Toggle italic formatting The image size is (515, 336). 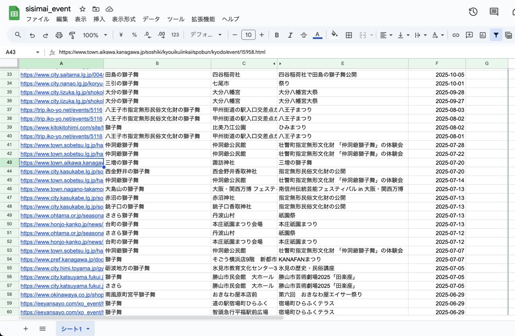click(290, 35)
